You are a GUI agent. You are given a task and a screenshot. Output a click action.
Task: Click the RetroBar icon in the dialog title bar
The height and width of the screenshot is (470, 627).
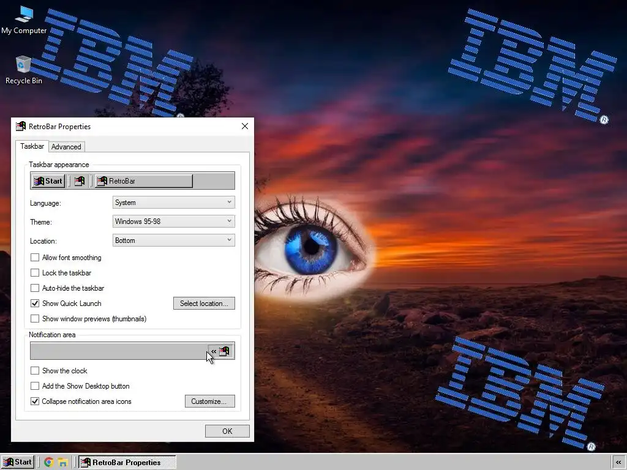click(x=20, y=126)
